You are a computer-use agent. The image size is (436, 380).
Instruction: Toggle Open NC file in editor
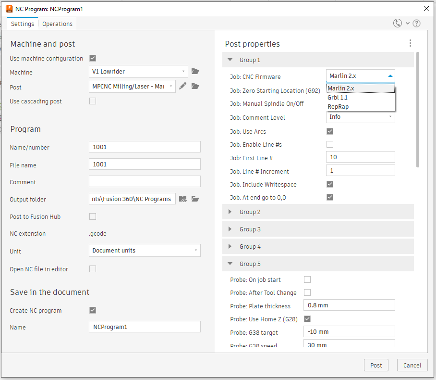coord(93,269)
